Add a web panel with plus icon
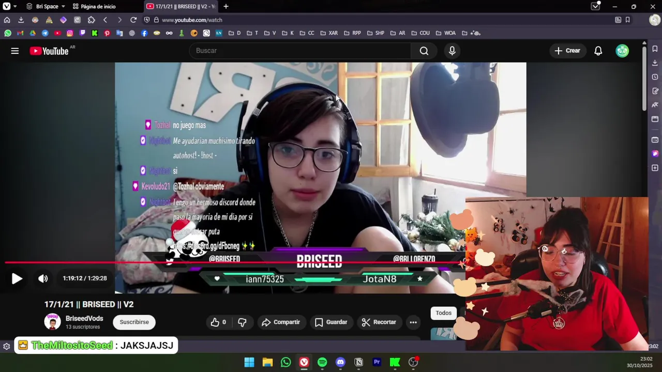Image resolution: width=662 pixels, height=372 pixels. pos(655,168)
